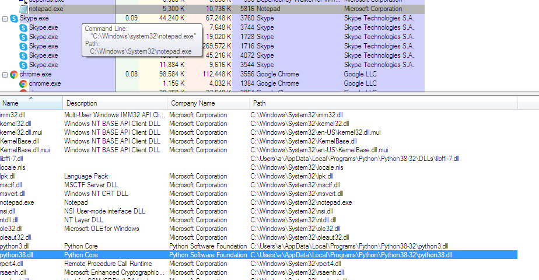Click the 'Windows NT CRT DLL' description

click(x=96, y=194)
